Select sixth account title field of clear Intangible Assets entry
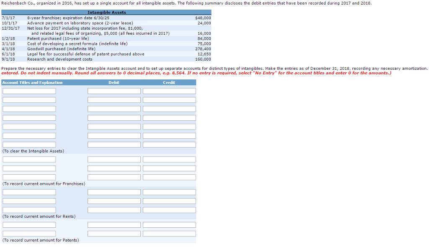Image resolution: width=429 pixels, height=247 pixels. pyautogui.click(x=29, y=136)
